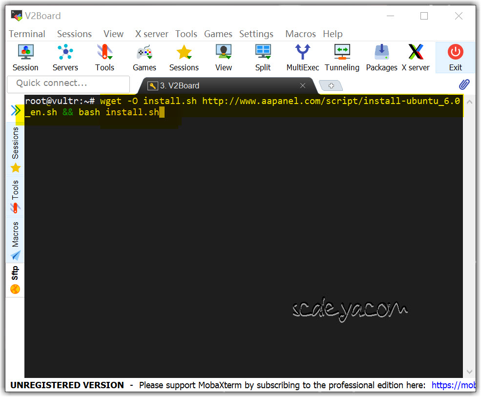The height and width of the screenshot is (397, 481).
Task: Click the Quick connect input field
Action: click(68, 84)
